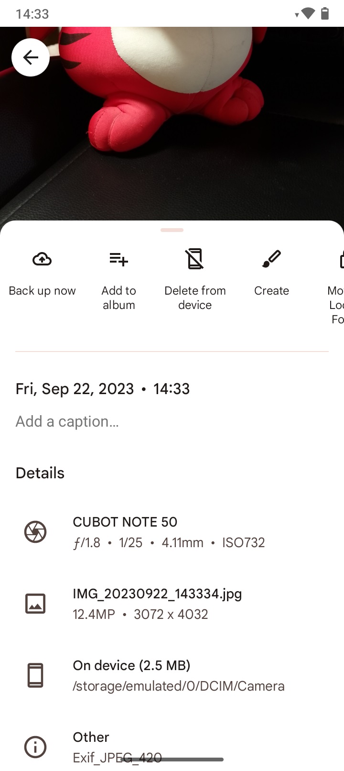The image size is (344, 771).
Task: Tap the back arrow button
Action: point(31,57)
